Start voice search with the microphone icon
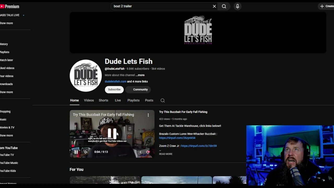Screen dimensions: 334x188 coord(237,6)
